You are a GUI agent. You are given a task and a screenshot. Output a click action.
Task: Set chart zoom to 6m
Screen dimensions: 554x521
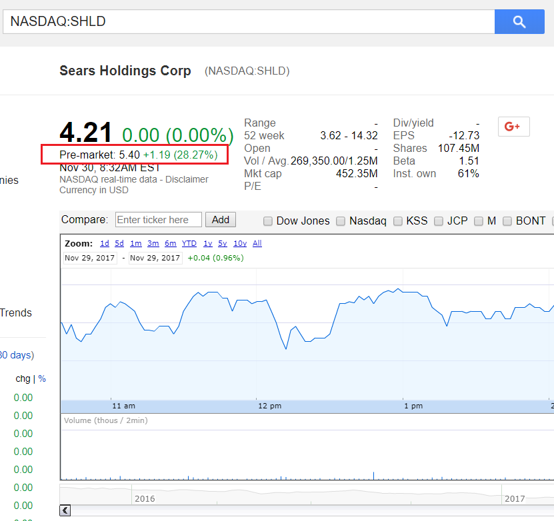coord(170,243)
